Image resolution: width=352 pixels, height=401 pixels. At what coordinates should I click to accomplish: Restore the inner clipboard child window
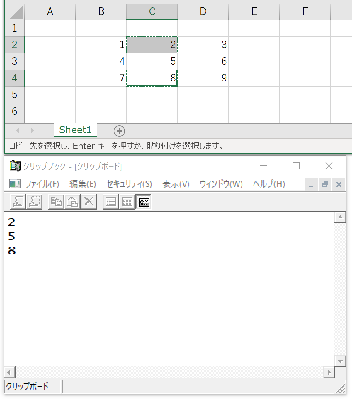click(x=325, y=185)
